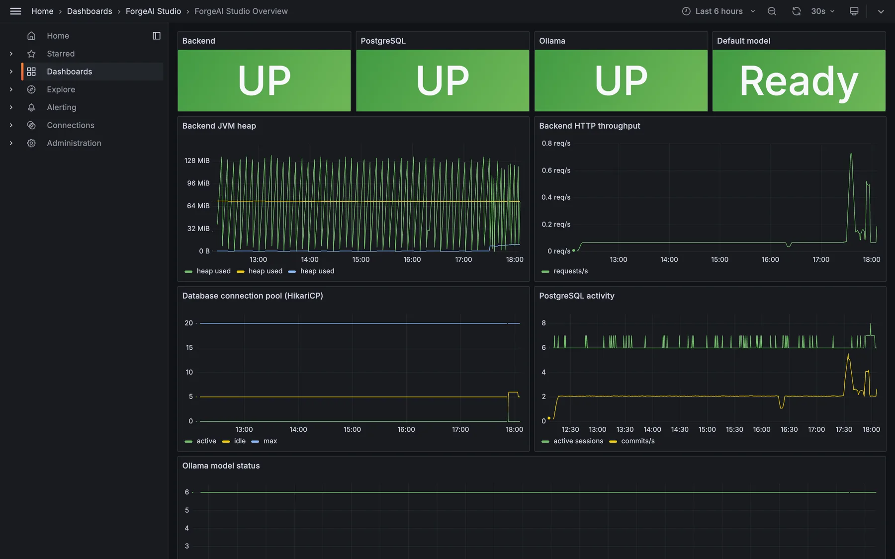
Task: Click the Default model panel title
Action: (x=743, y=41)
